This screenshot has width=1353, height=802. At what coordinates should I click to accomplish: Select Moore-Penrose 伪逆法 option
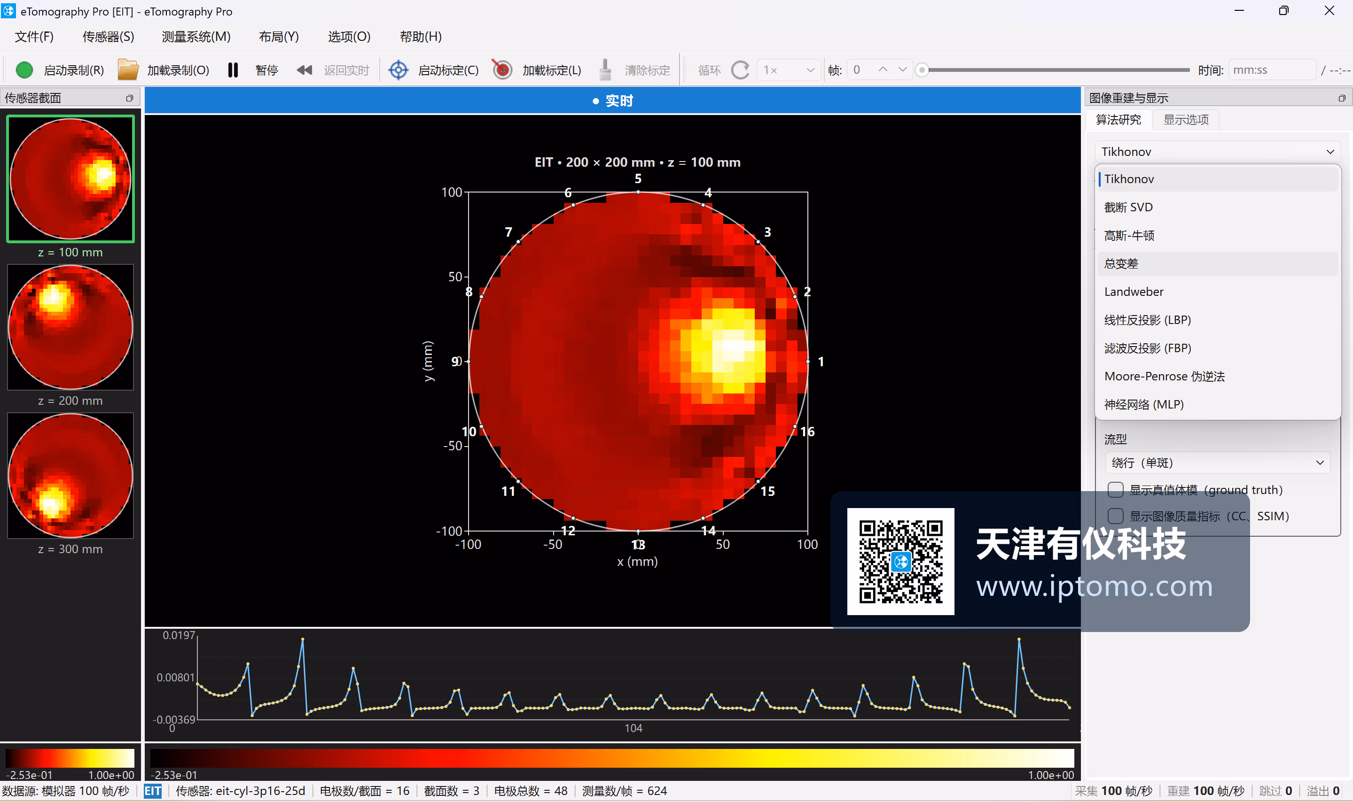click(x=1218, y=376)
